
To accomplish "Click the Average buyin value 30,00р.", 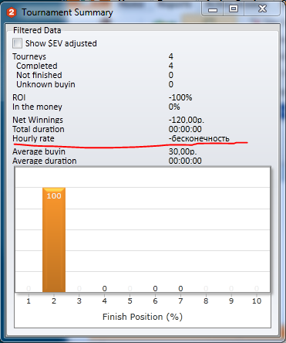I will [183, 151].
